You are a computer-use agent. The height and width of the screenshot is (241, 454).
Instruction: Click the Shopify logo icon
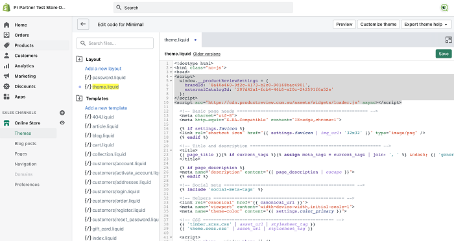click(x=6, y=8)
